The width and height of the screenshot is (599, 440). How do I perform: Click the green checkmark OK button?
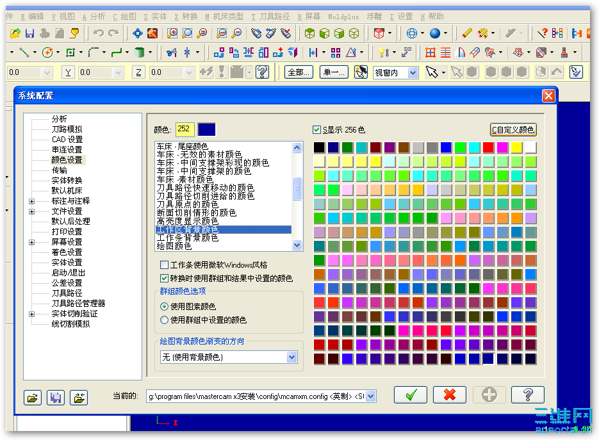click(411, 395)
